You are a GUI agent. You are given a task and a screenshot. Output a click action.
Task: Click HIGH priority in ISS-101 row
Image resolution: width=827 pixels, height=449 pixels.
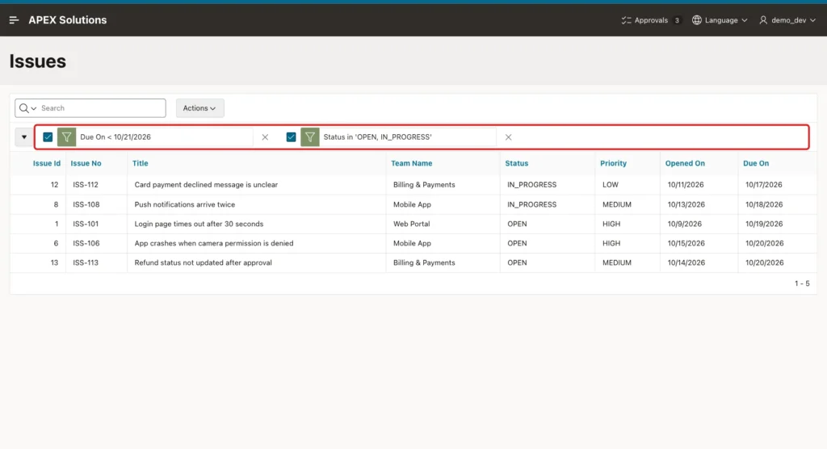[611, 224]
